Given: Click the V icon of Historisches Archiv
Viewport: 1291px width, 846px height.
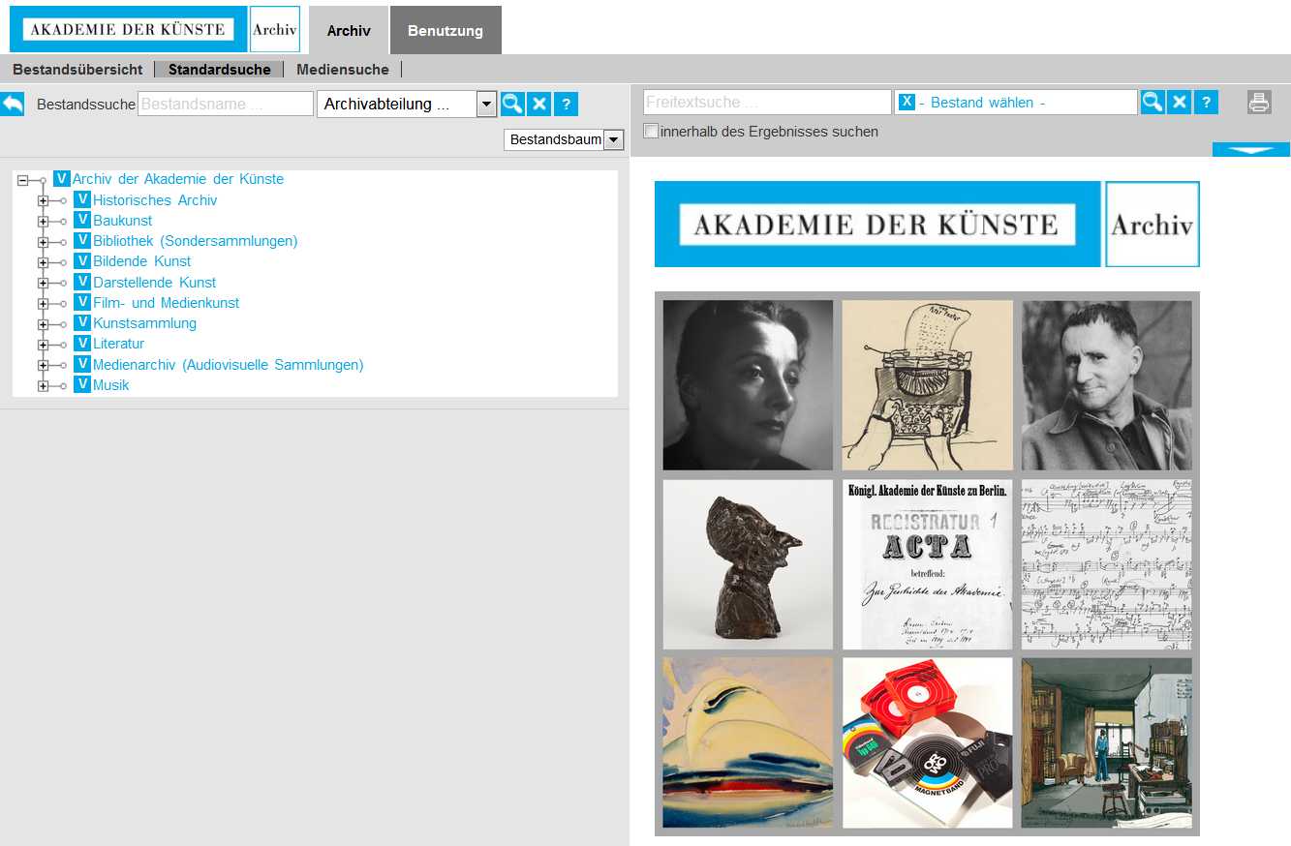Looking at the screenshot, I should (x=82, y=199).
